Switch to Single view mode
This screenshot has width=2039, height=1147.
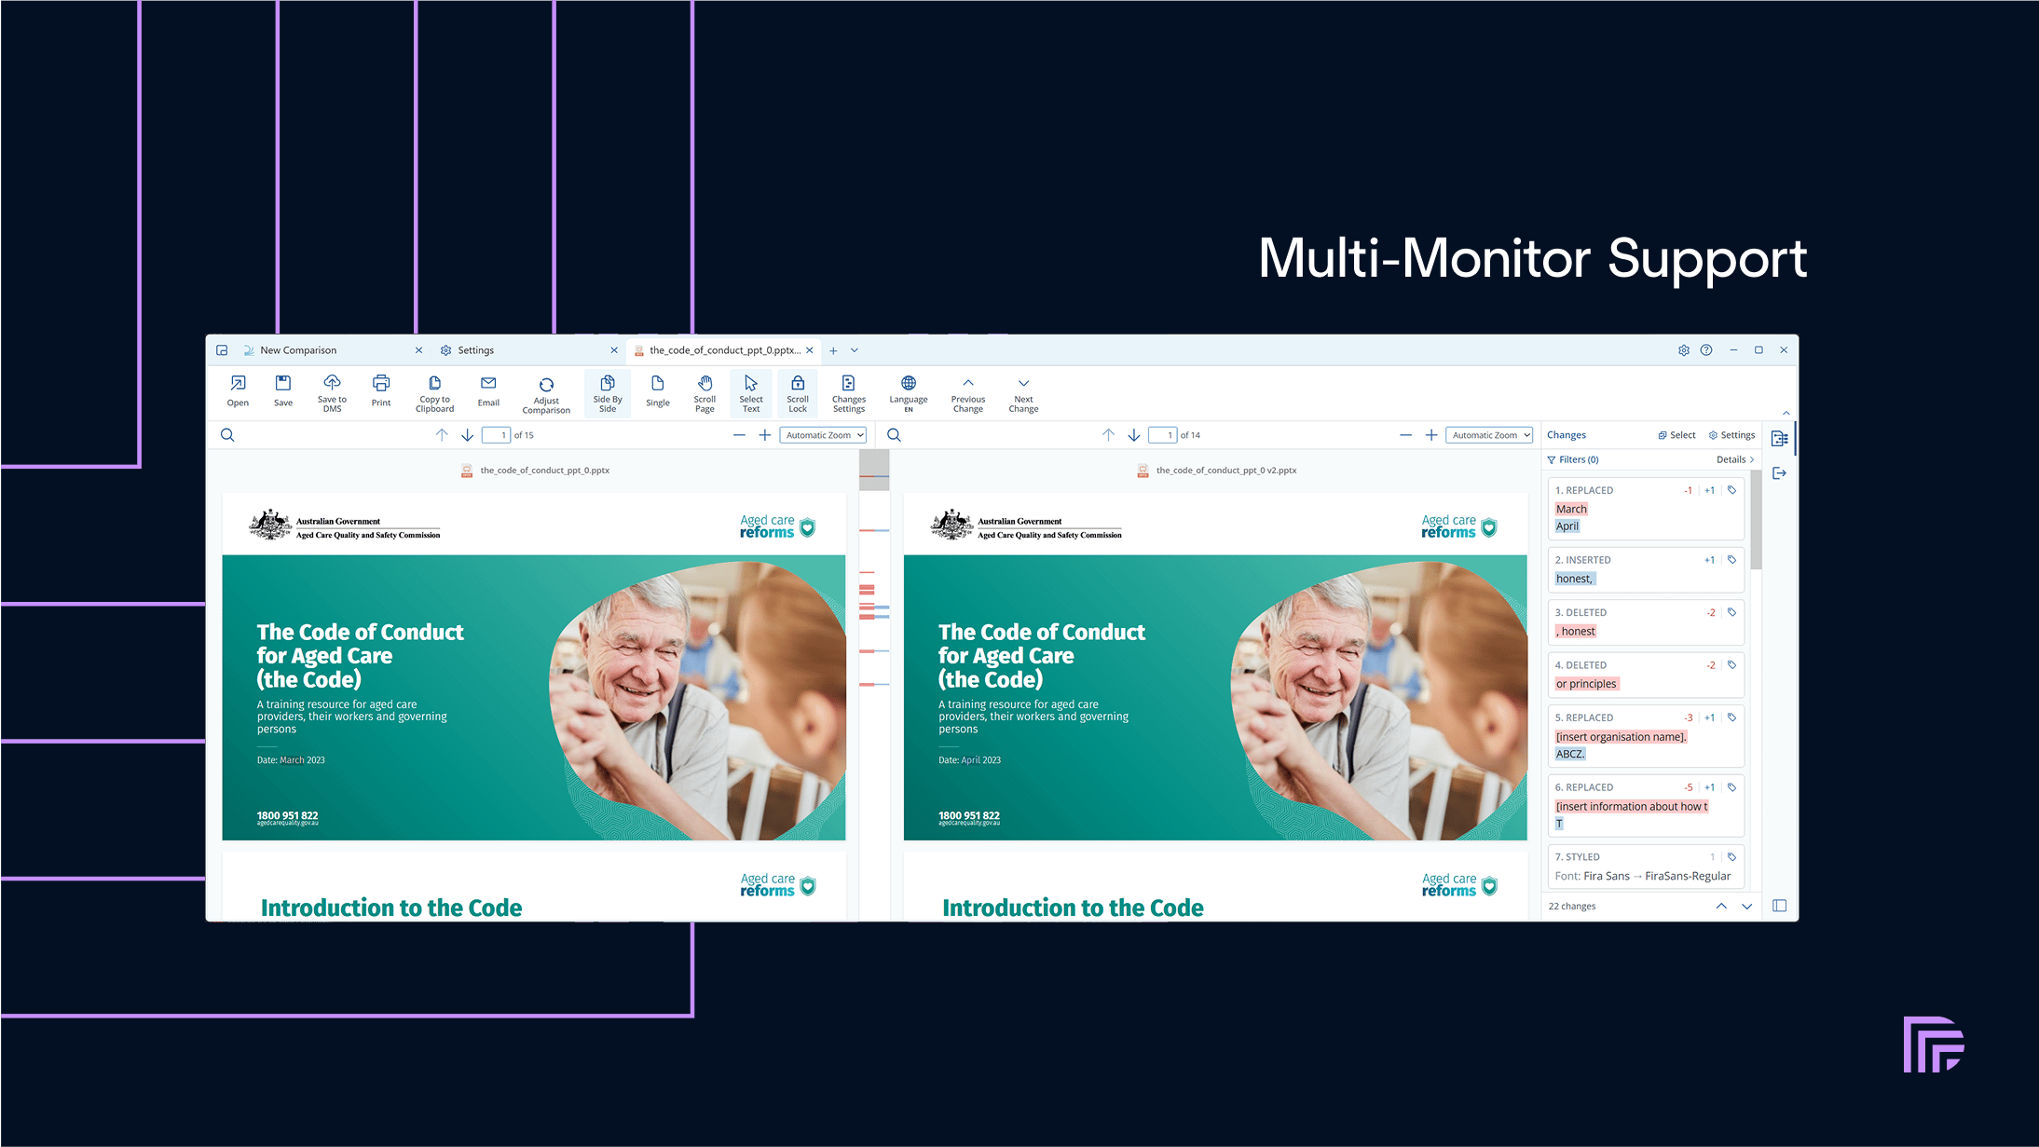658,391
